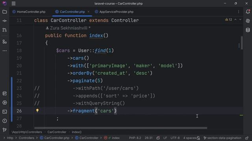Open the Problems tool window

4,121
